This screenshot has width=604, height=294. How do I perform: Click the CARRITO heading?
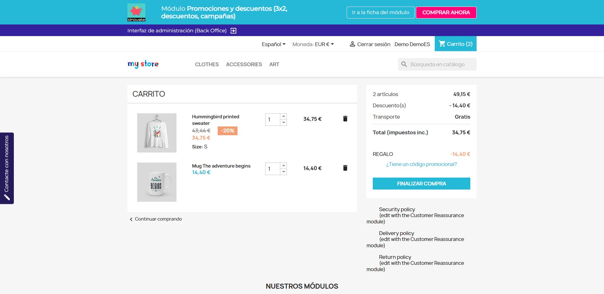tap(149, 94)
